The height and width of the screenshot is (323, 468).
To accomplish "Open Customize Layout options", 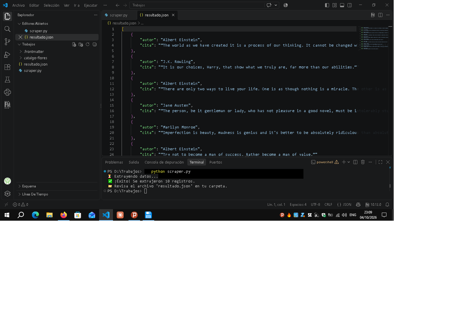I will pos(335,5).
